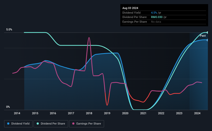Click the pink Earnings Per Share legend dot
Image resolution: width=212 pixels, height=131 pixels.
tap(73, 124)
